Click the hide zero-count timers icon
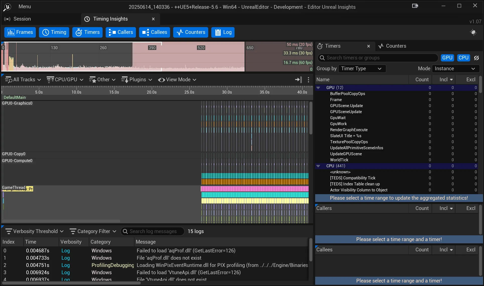Viewport: 484px width, 286px height. coord(476,58)
